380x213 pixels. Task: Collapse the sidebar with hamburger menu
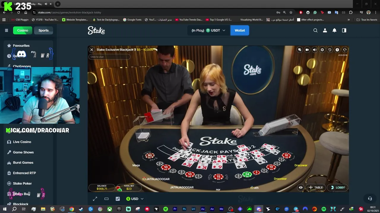pyautogui.click(x=6, y=30)
